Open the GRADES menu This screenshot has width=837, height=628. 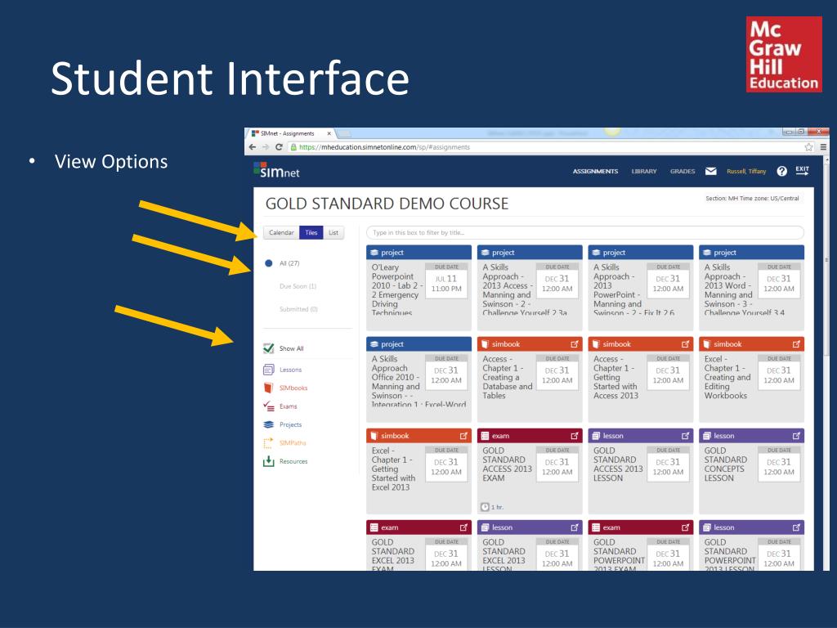(x=683, y=172)
